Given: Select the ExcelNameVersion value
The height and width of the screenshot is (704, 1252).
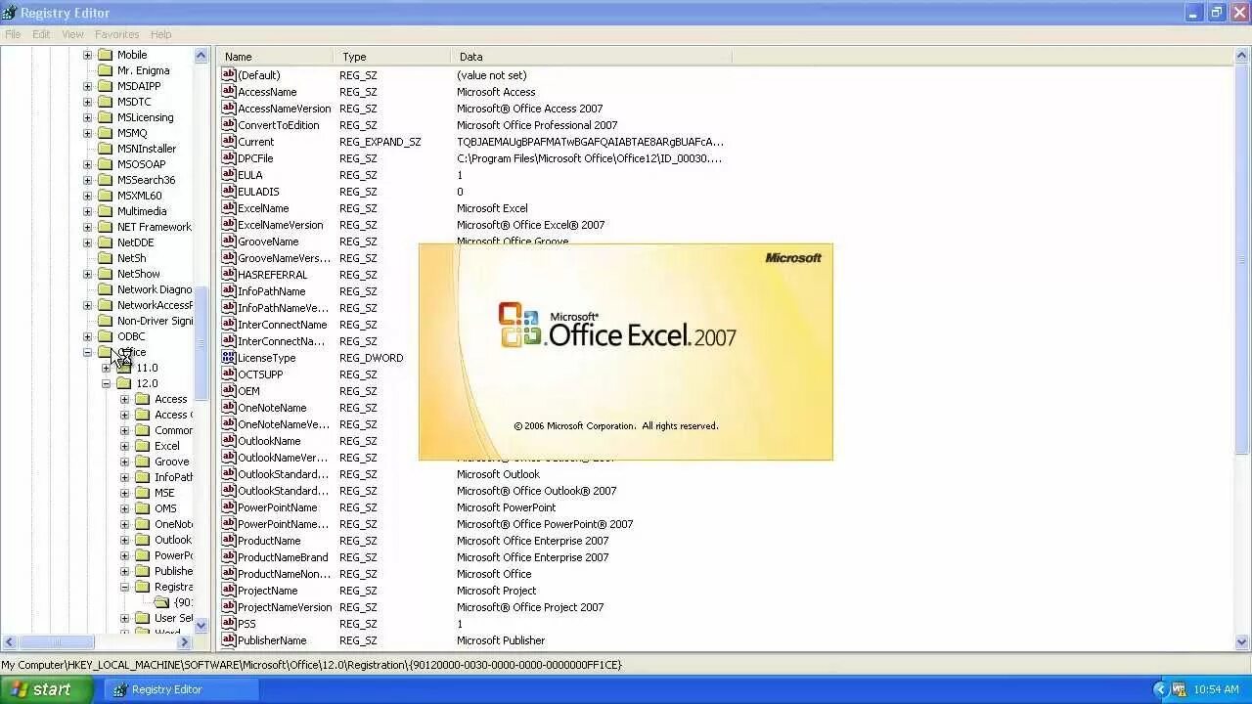Looking at the screenshot, I should pos(280,225).
